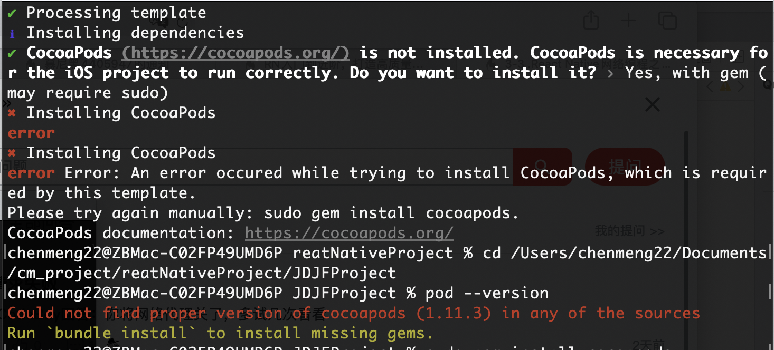This screenshot has height=350, width=774.
Task: Go to next with right chevron
Action: [741, 87]
